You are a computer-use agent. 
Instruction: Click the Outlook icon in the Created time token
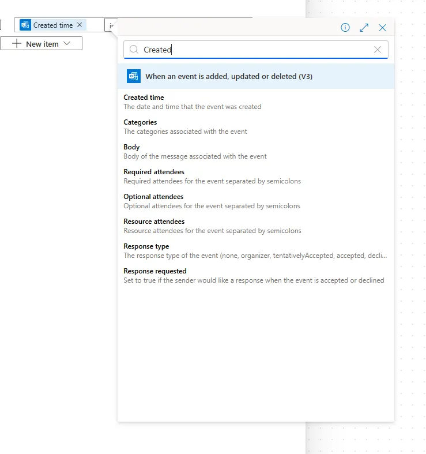[x=25, y=25]
